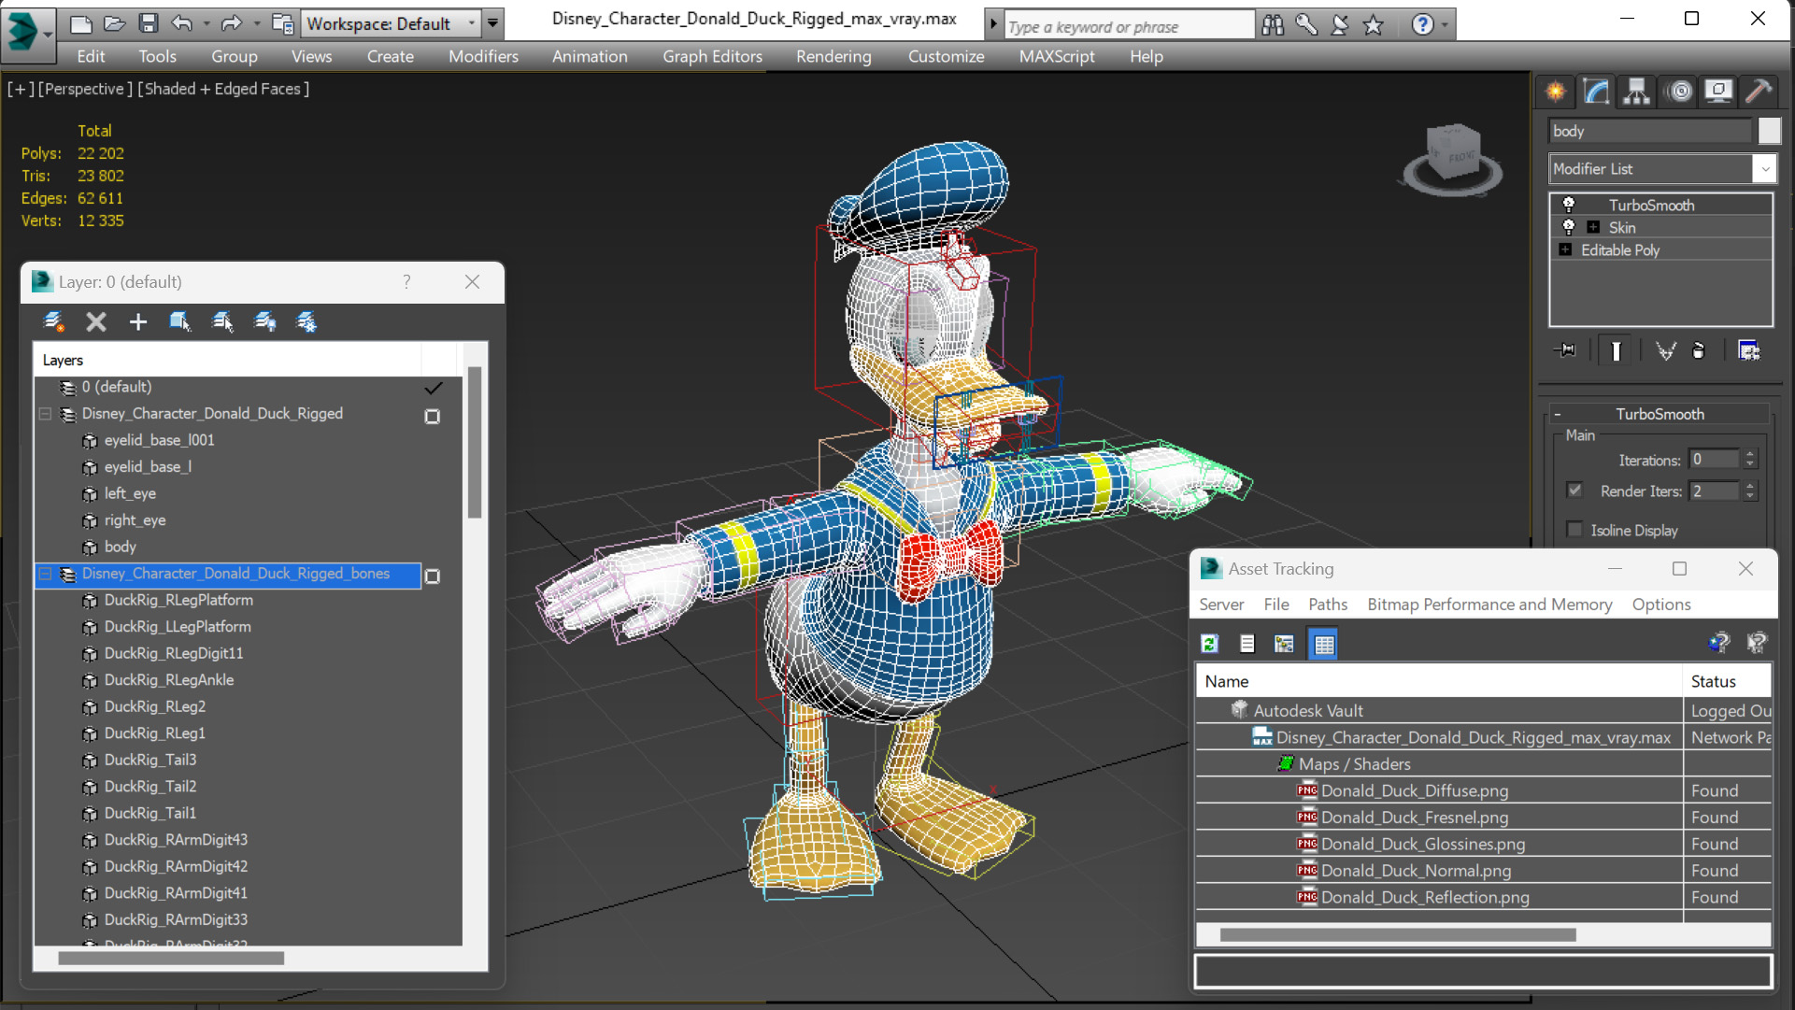Image resolution: width=1795 pixels, height=1010 pixels.
Task: Open the Animation menu
Action: pos(590,56)
